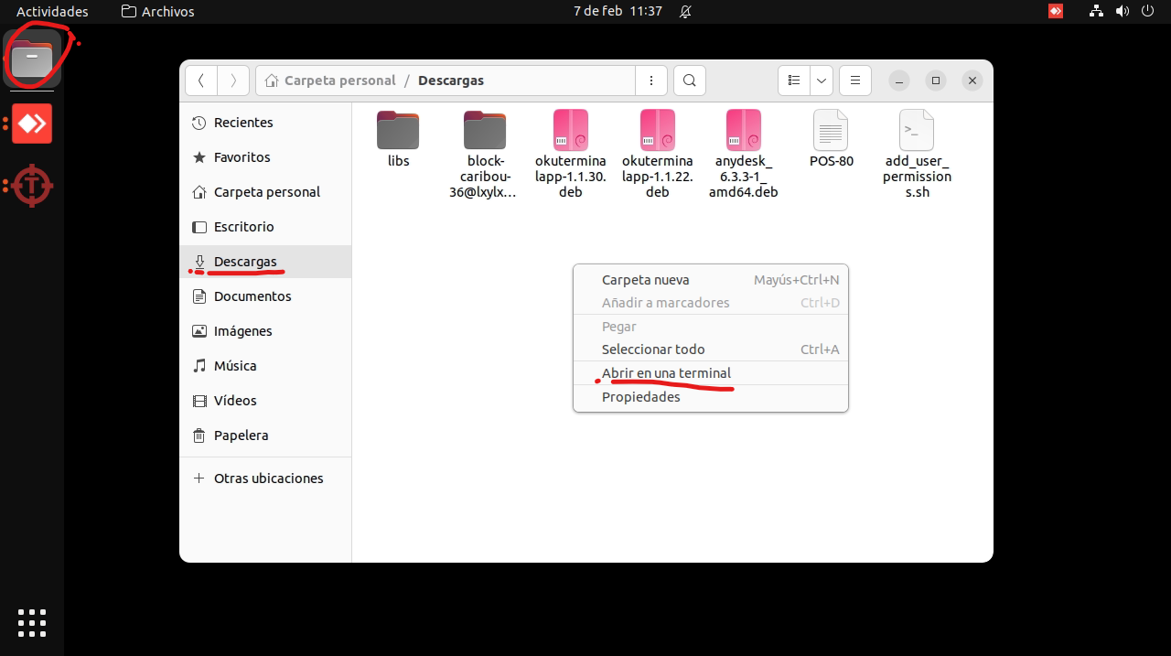This screenshot has height=656, width=1171.
Task: Open the hamburger main menu
Action: [854, 81]
